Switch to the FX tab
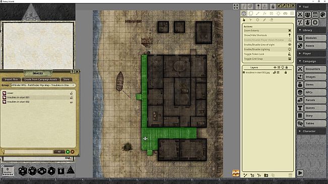The image size is (328, 184). 265,14
